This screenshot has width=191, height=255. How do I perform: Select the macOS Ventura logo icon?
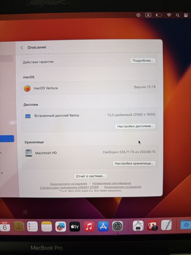[27, 88]
